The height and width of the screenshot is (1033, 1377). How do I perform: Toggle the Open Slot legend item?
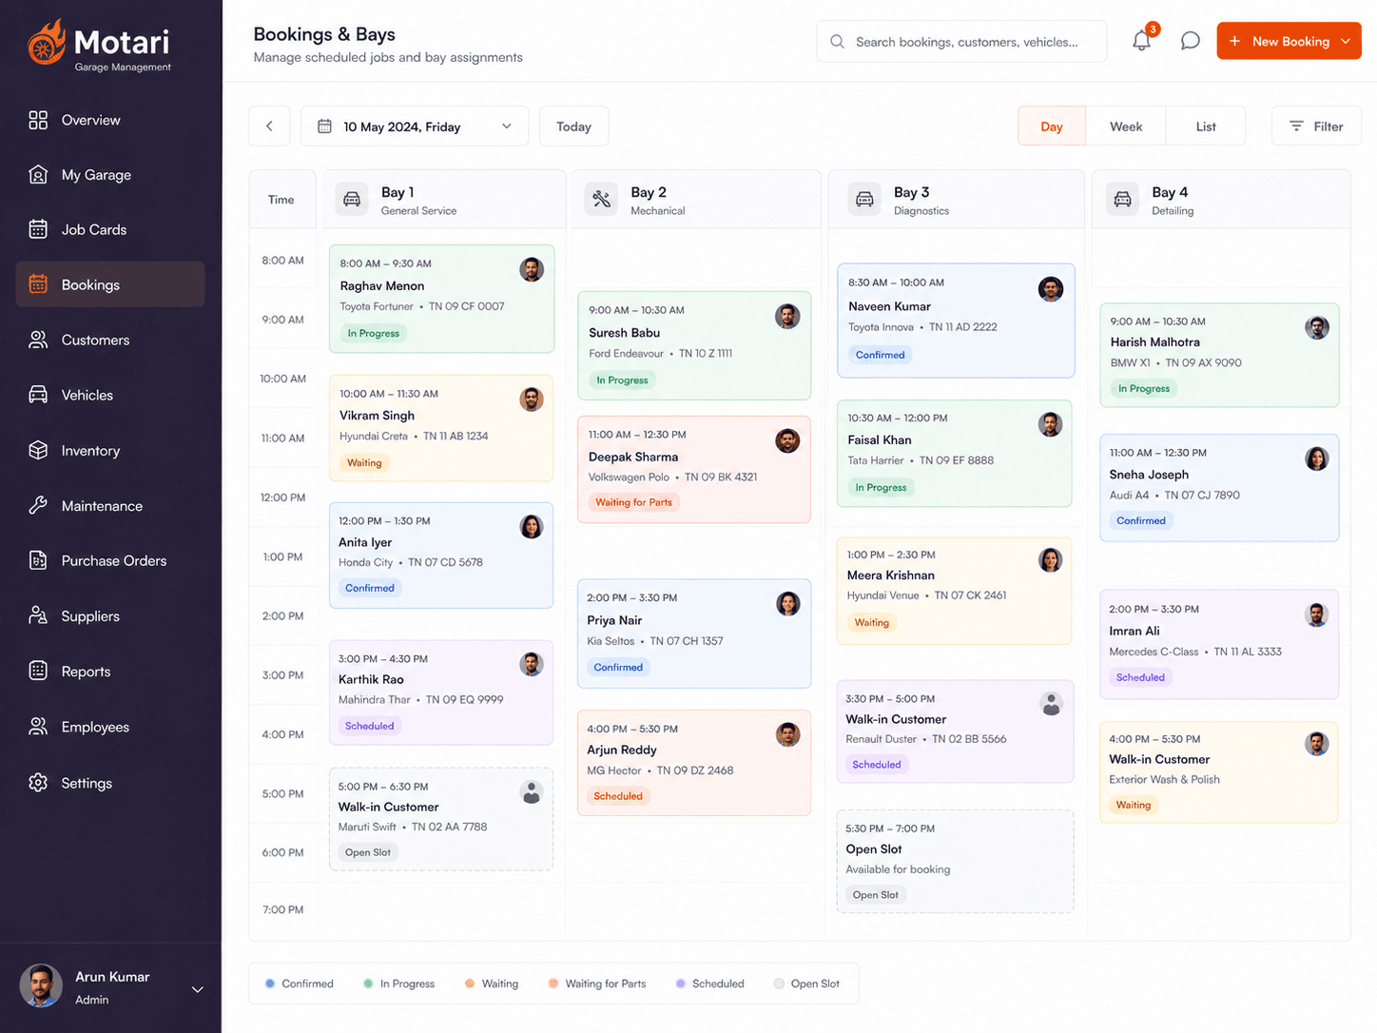tap(806, 984)
